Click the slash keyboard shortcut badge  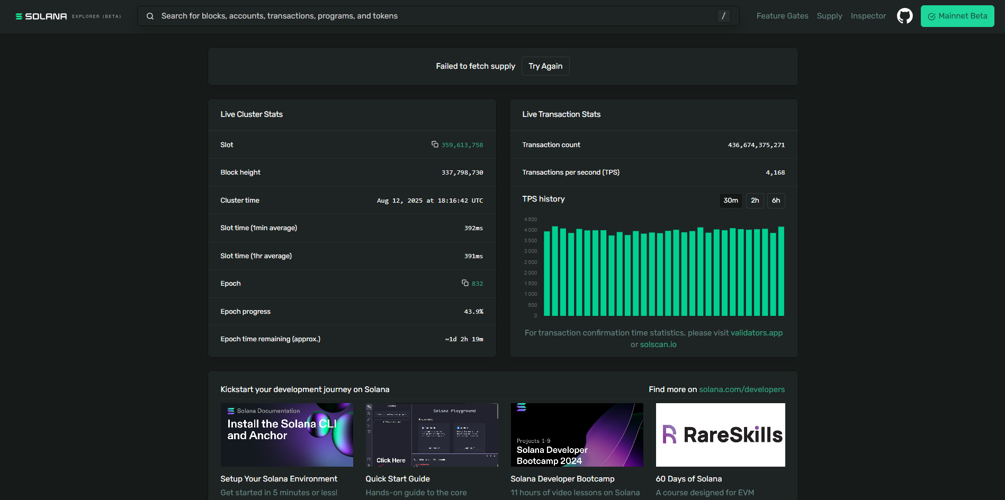[723, 16]
